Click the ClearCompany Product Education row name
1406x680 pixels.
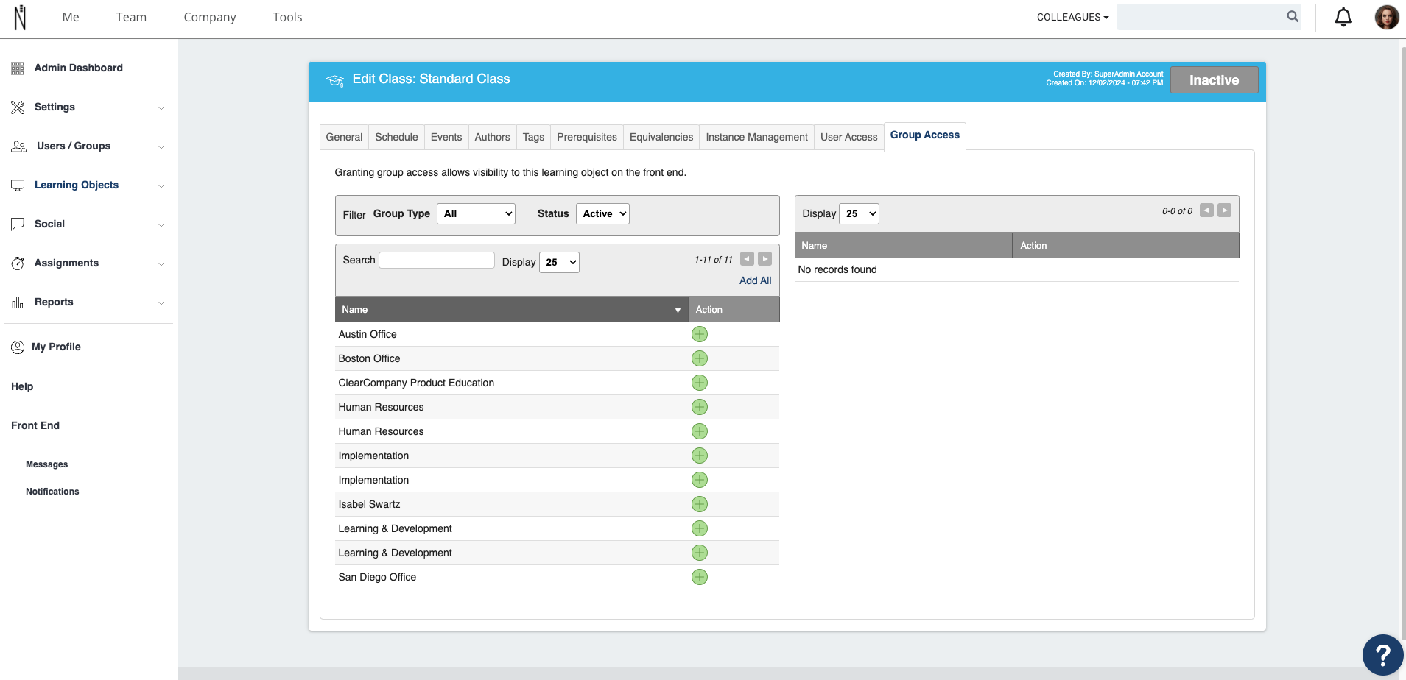click(416, 383)
